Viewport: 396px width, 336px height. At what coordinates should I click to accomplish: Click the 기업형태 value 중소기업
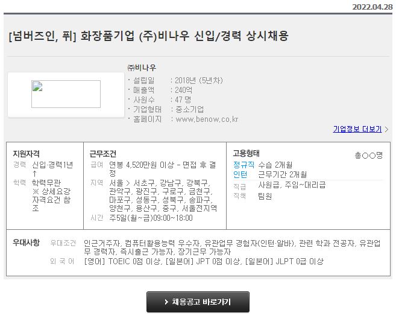[x=189, y=109]
